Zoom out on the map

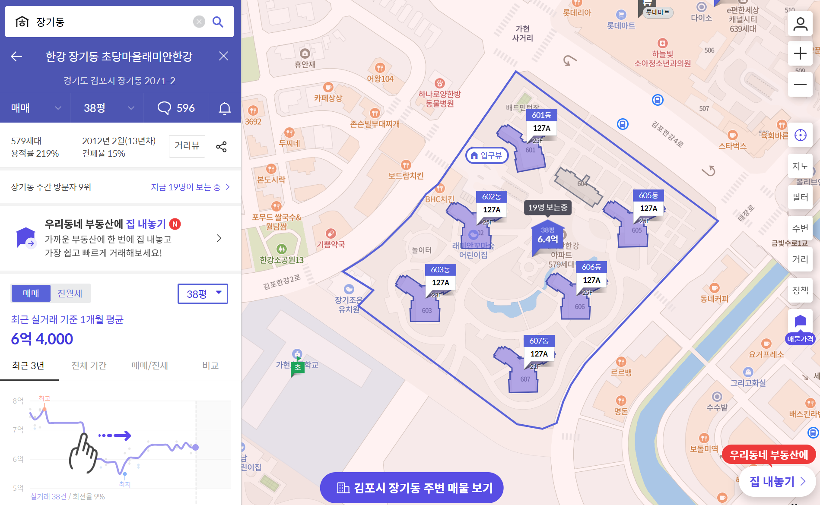(x=800, y=84)
